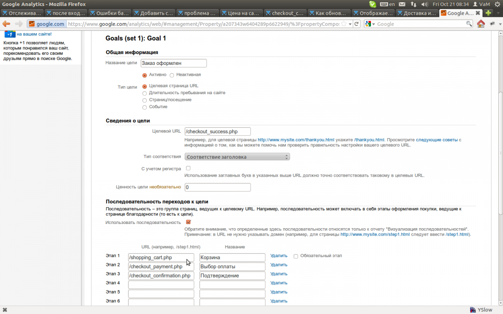The image size is (503, 314).
Task: Choose goal type Длительность пребывания на сайте
Action: 145,93
